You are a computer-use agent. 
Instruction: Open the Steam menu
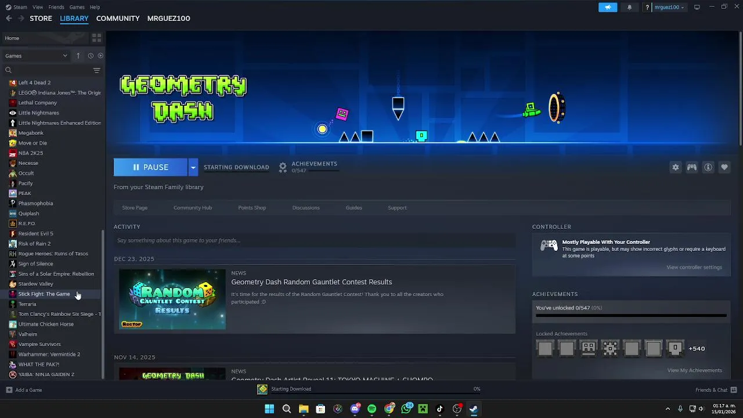tap(20, 7)
